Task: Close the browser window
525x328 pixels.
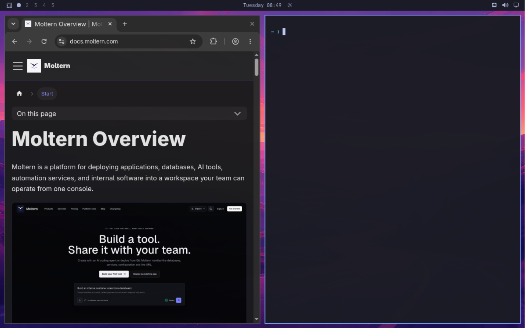Action: [x=252, y=24]
